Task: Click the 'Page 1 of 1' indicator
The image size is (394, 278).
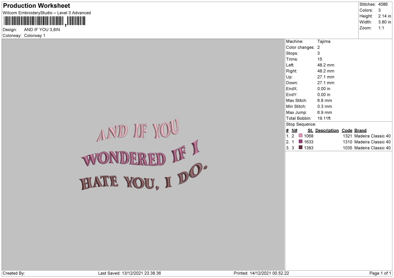Action: click(x=380, y=273)
